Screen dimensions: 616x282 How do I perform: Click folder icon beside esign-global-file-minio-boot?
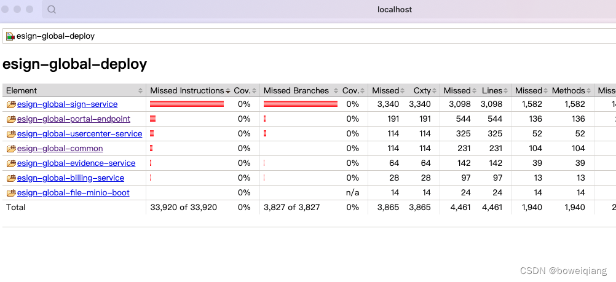coord(11,193)
